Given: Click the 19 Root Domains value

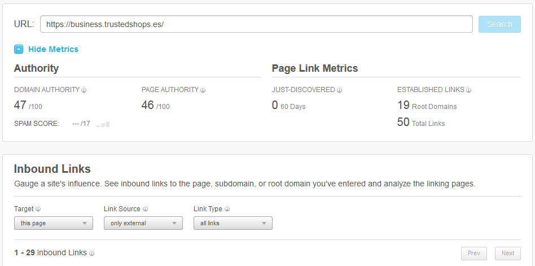Looking at the screenshot, I should click(427, 106).
